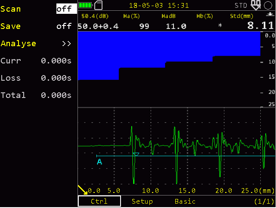Select the Scan menu label
Screen dimensions: 276x208
pyautogui.click(x=11, y=9)
